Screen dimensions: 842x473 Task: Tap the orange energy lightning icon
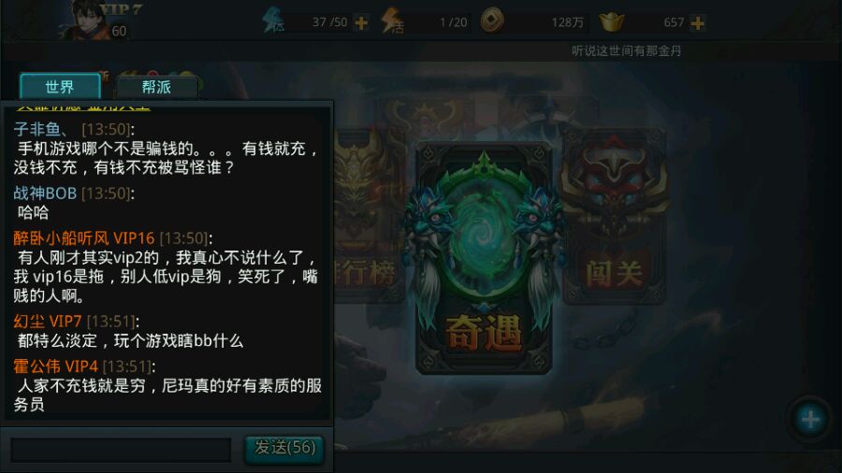pyautogui.click(x=392, y=21)
